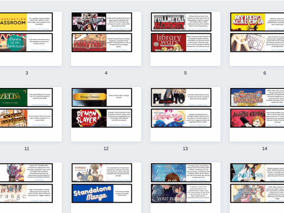This screenshot has width=284, height=213.
Task: Select the Assassination Classroom yellow banner
Action: pos(13,22)
